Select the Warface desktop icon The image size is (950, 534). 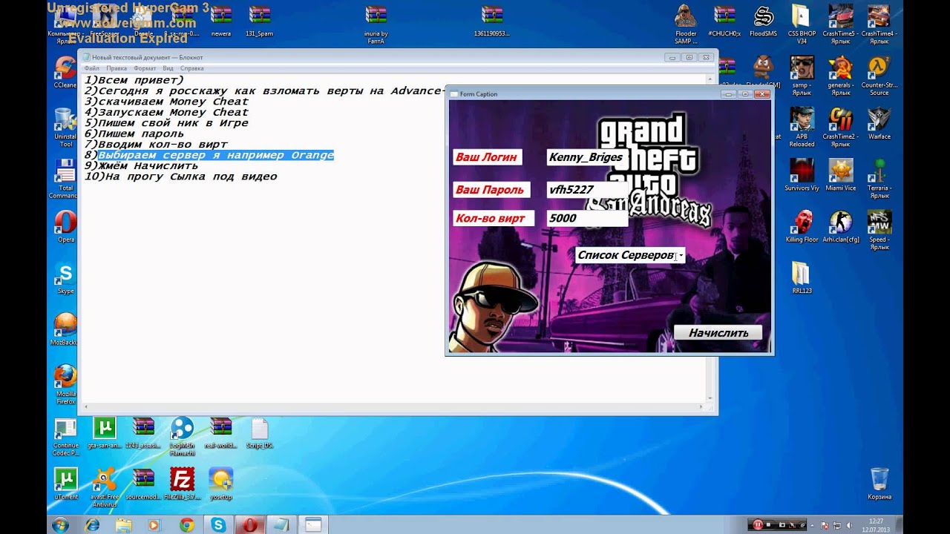tap(879, 124)
